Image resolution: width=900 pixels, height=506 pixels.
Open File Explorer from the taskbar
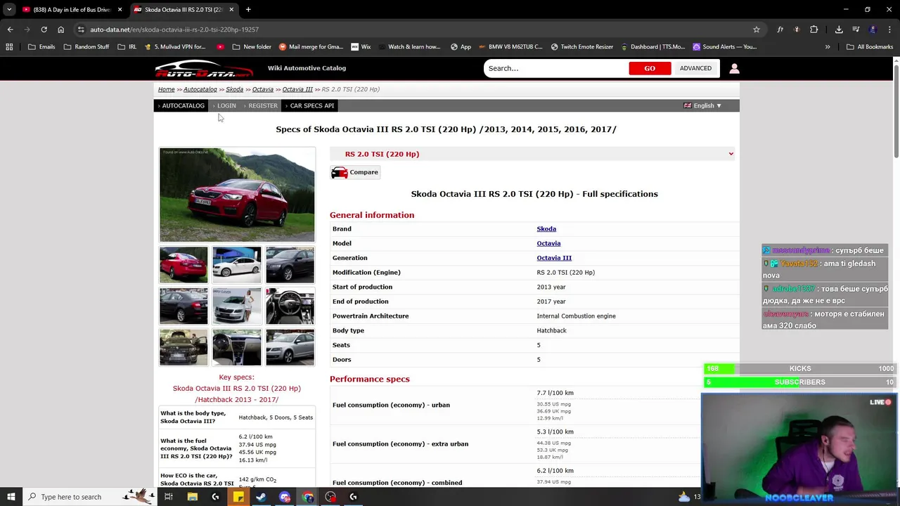pos(192,497)
